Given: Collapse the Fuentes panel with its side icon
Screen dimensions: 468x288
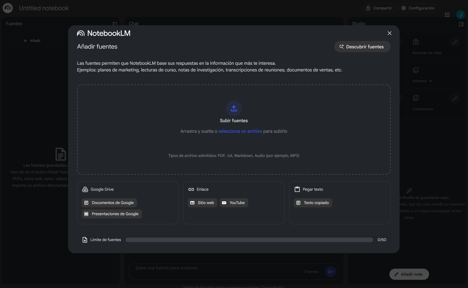Looking at the screenshot, I should click(x=115, y=24).
